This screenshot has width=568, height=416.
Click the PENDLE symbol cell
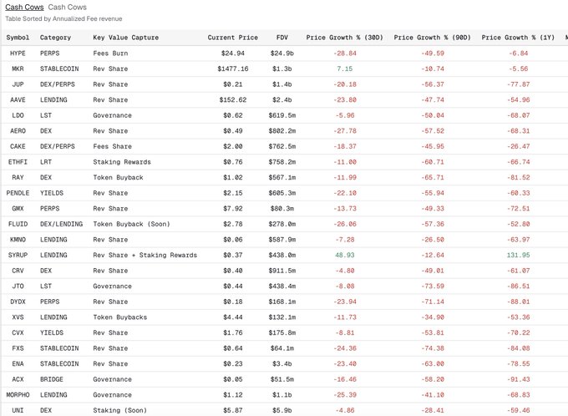(x=18, y=193)
